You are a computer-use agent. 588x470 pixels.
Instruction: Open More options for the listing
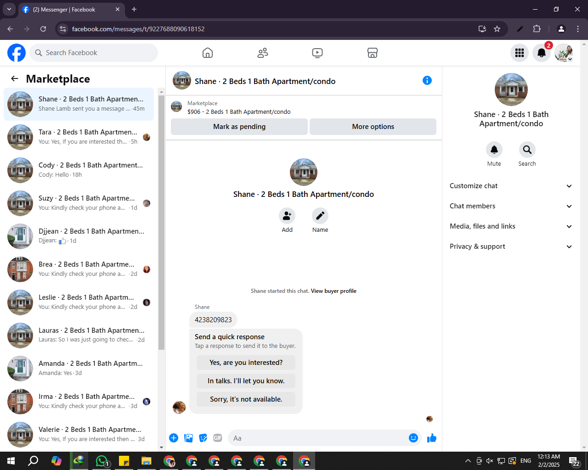tap(373, 127)
